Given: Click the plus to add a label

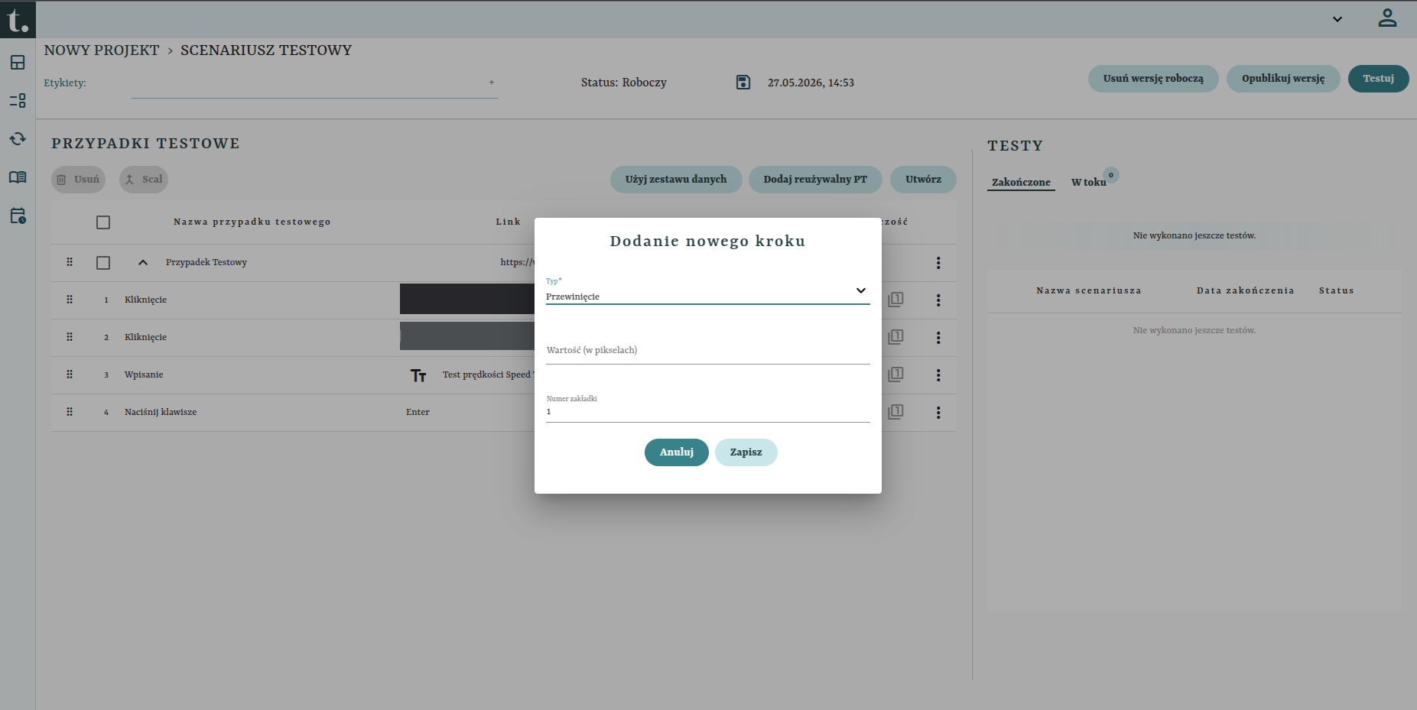Looking at the screenshot, I should [x=492, y=83].
